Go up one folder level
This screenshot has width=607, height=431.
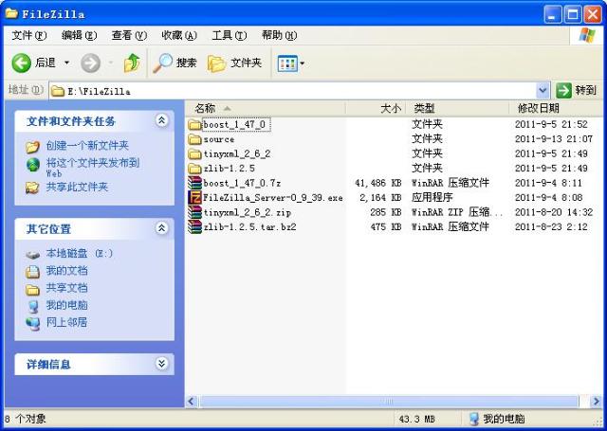[x=132, y=63]
